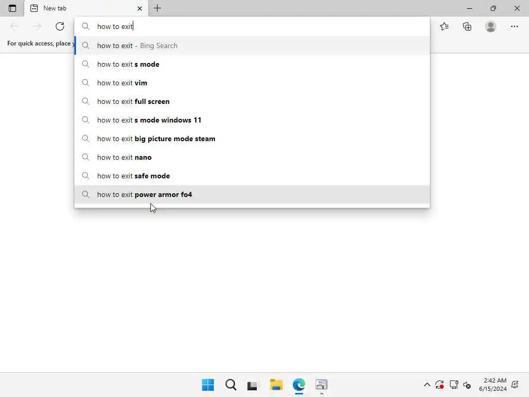Image resolution: width=529 pixels, height=397 pixels.
Task: Click Microsoft Edge taskbar icon
Action: coord(299,385)
